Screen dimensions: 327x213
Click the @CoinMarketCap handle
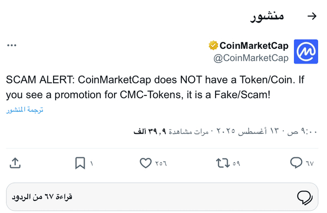point(251,58)
